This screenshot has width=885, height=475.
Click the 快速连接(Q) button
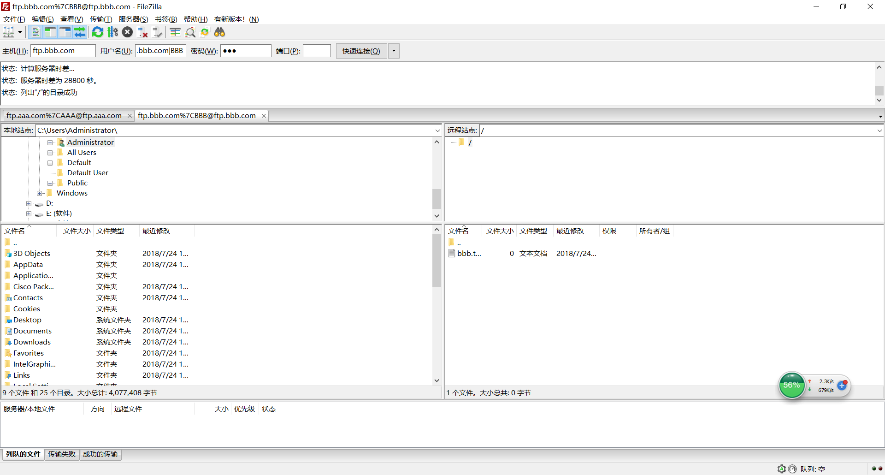(361, 51)
